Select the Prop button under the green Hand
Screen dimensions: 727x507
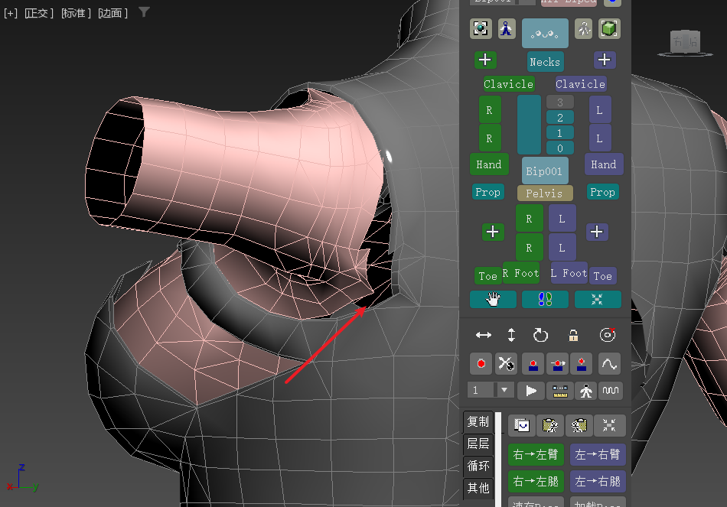click(x=487, y=192)
